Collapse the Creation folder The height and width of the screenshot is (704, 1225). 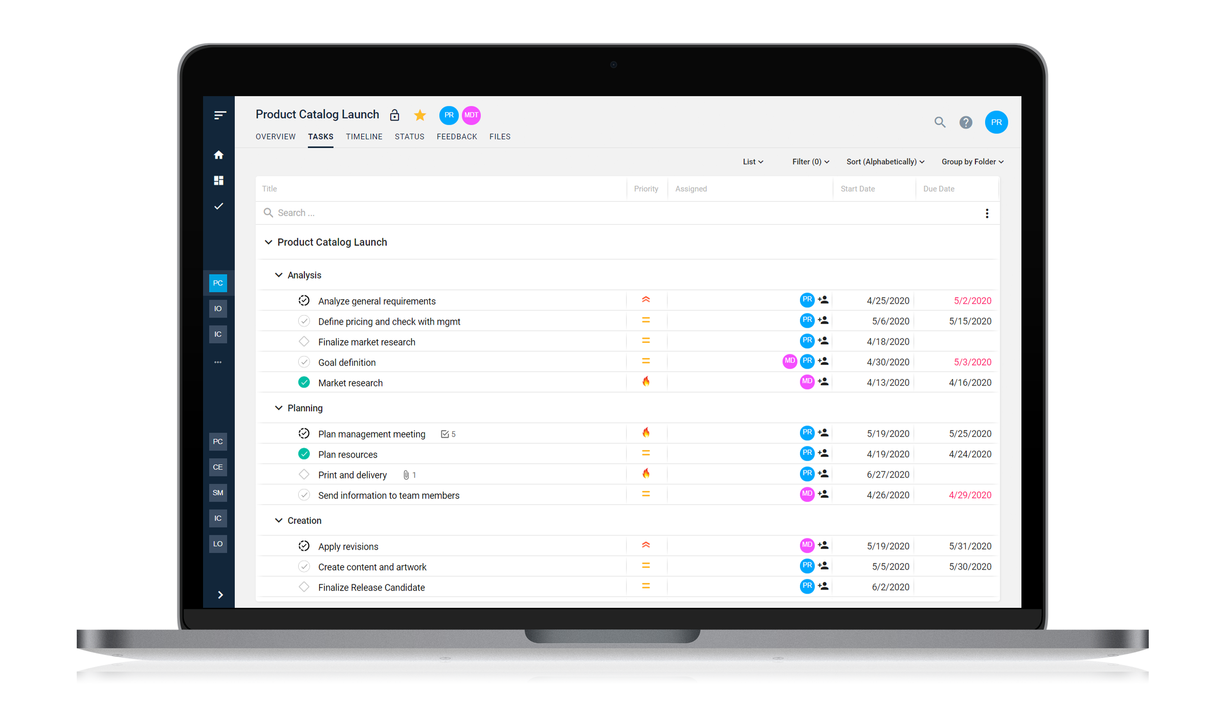278,520
